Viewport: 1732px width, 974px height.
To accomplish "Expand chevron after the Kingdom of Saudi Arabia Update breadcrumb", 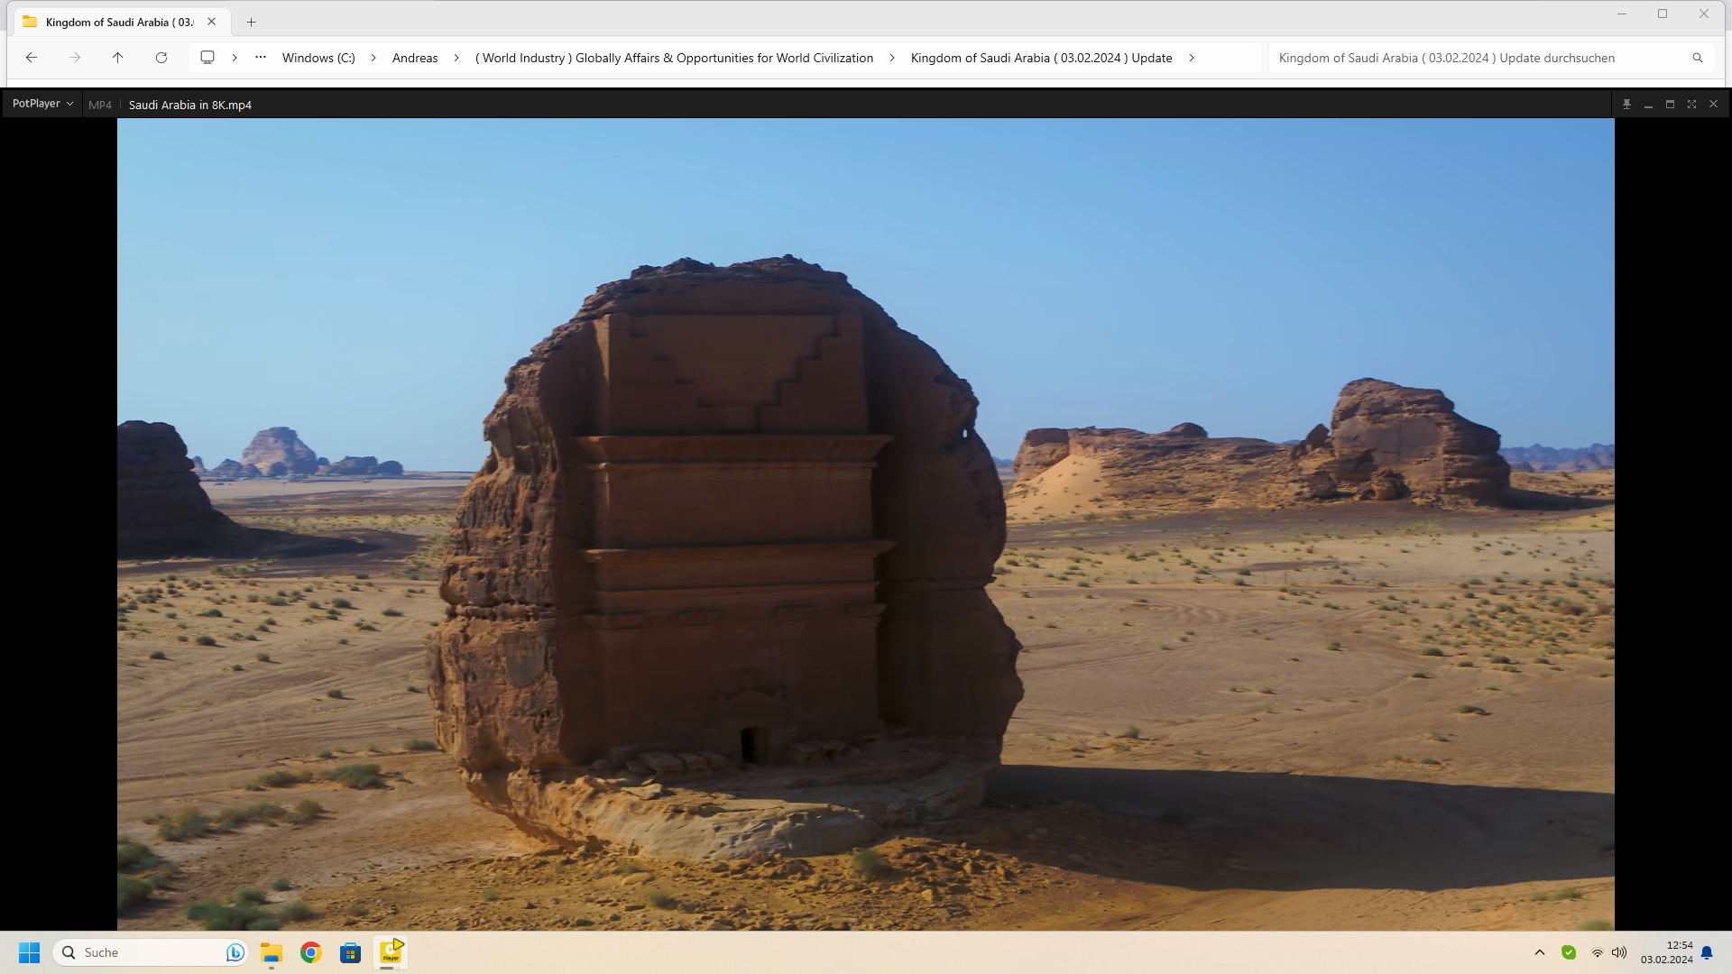I will [1192, 58].
